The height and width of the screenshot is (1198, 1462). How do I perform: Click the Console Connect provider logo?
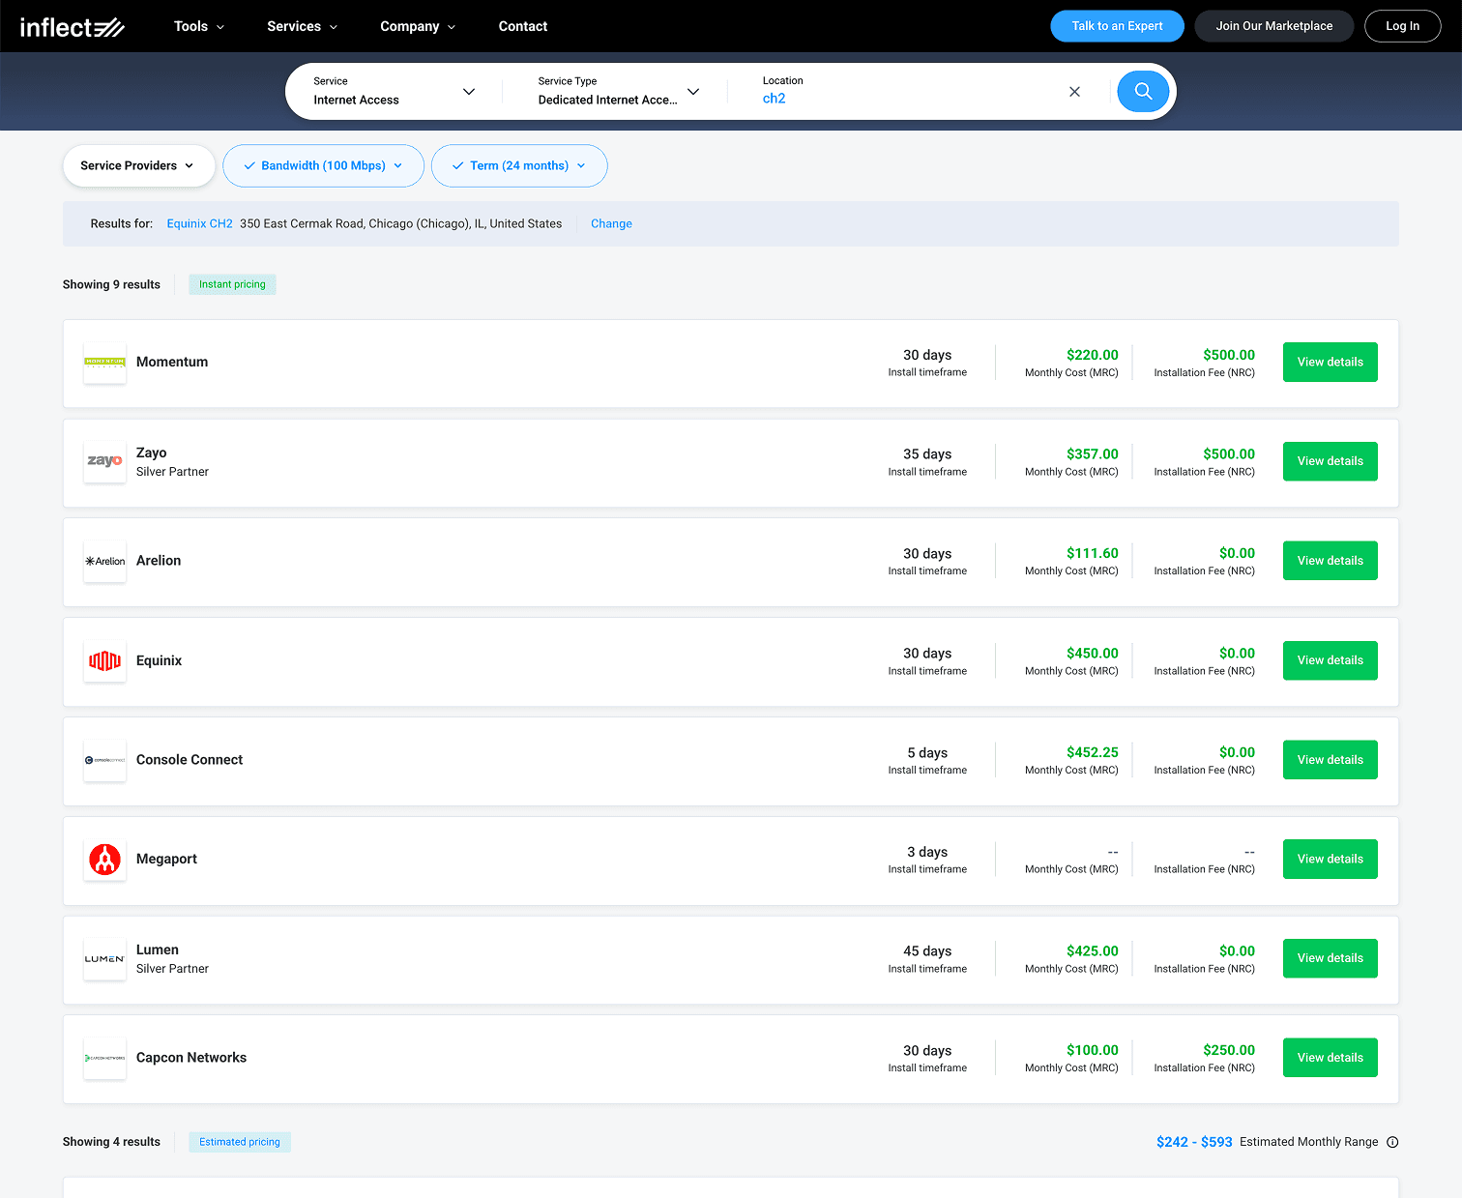[x=104, y=760]
